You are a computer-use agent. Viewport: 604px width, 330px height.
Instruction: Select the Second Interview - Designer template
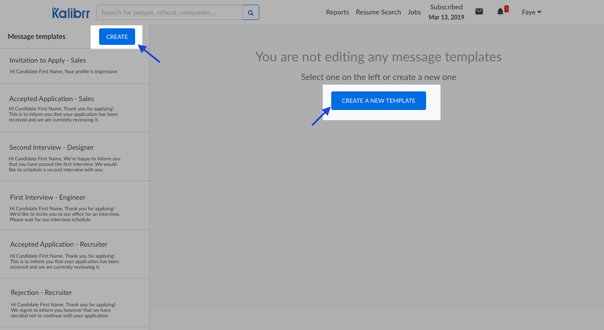pyautogui.click(x=75, y=157)
